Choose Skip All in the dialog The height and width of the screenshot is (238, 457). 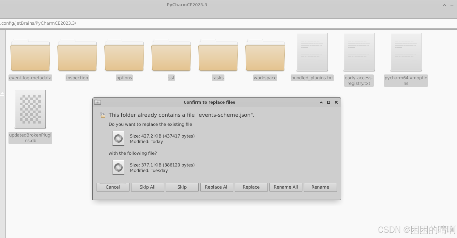coord(147,187)
